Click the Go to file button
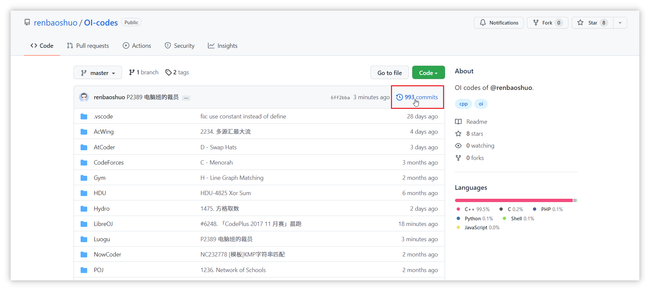650x291 pixels. pyautogui.click(x=389, y=73)
